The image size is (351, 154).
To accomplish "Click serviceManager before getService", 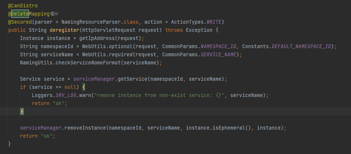I will 94,79.
